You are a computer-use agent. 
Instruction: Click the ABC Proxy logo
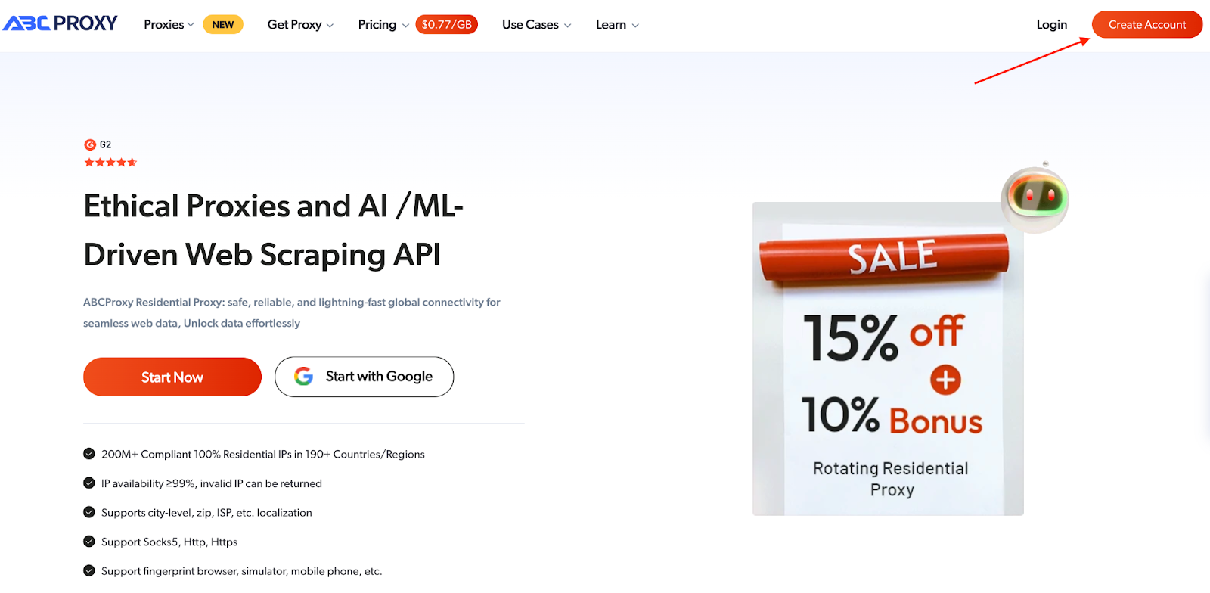(x=60, y=23)
